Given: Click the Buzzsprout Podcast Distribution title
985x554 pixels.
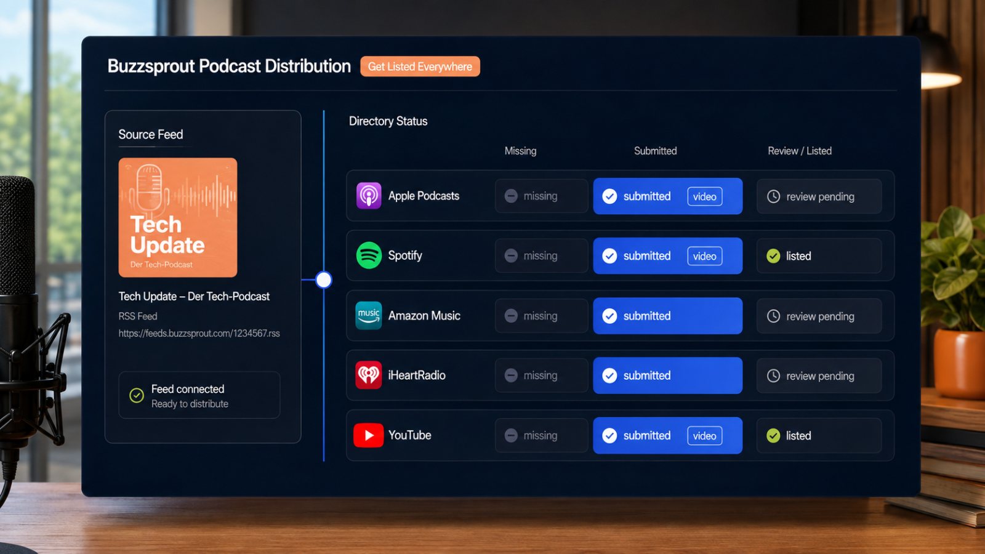Looking at the screenshot, I should click(x=229, y=66).
